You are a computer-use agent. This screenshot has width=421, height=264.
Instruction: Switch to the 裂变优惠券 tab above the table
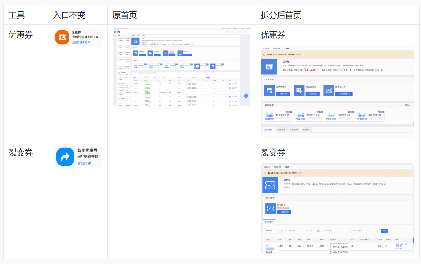(269, 221)
